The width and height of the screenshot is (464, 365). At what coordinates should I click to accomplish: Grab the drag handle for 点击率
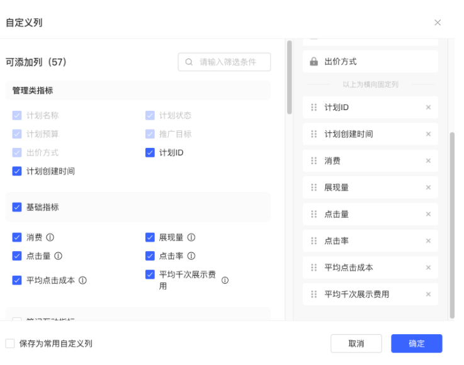(x=314, y=241)
